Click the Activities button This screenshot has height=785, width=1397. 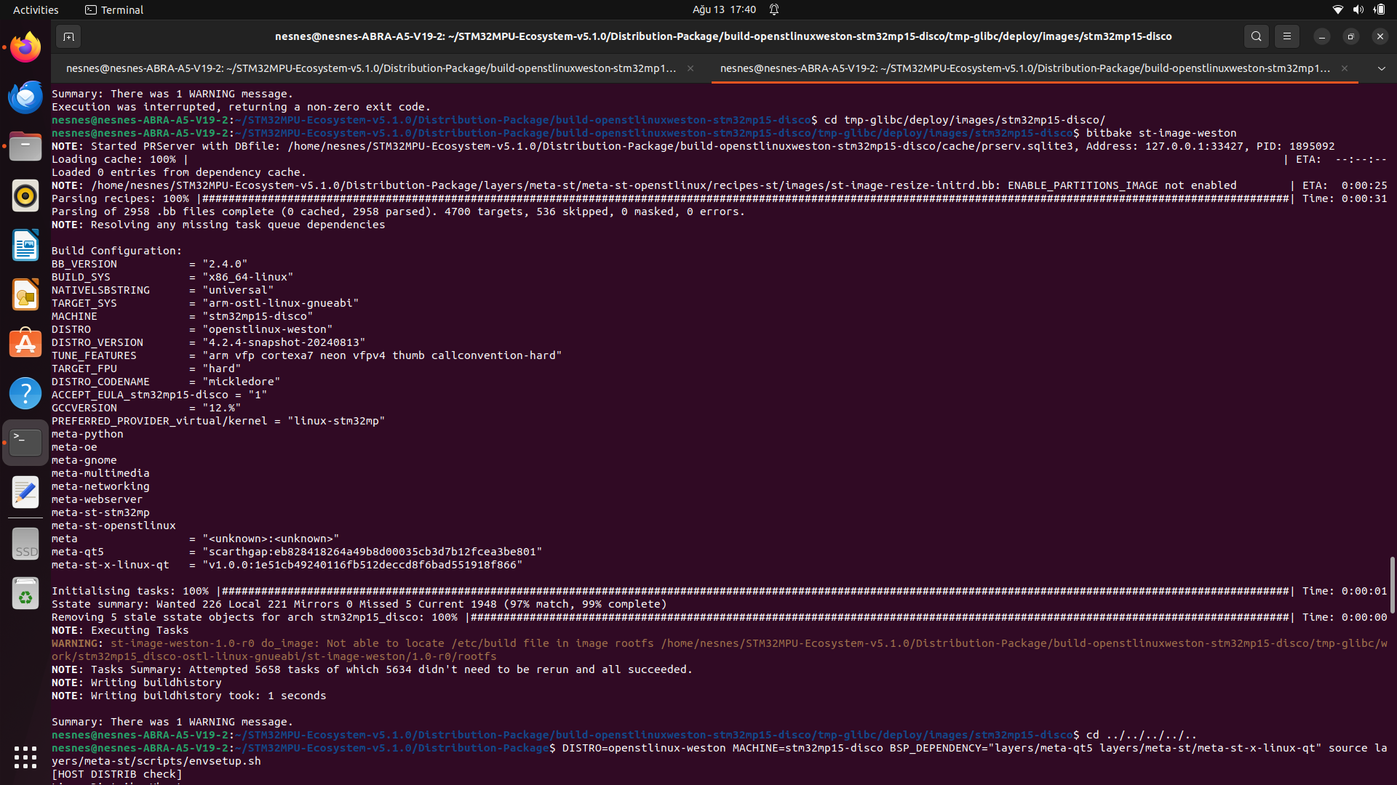click(x=36, y=9)
